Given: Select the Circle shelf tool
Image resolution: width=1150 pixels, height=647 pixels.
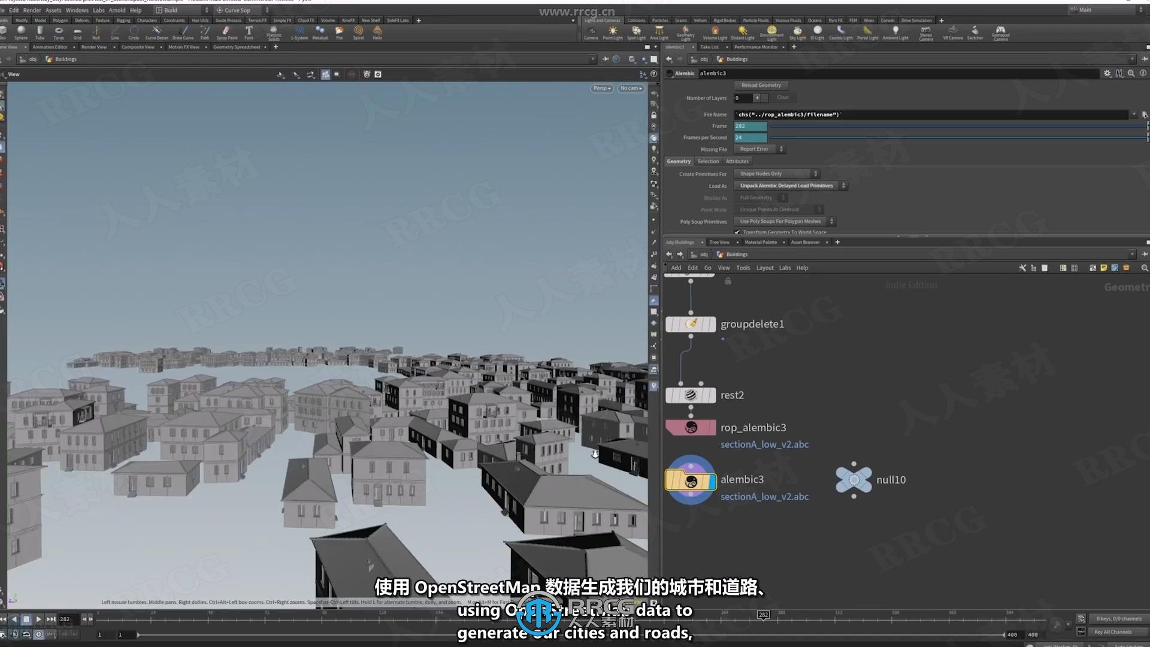Looking at the screenshot, I should coord(134,32).
